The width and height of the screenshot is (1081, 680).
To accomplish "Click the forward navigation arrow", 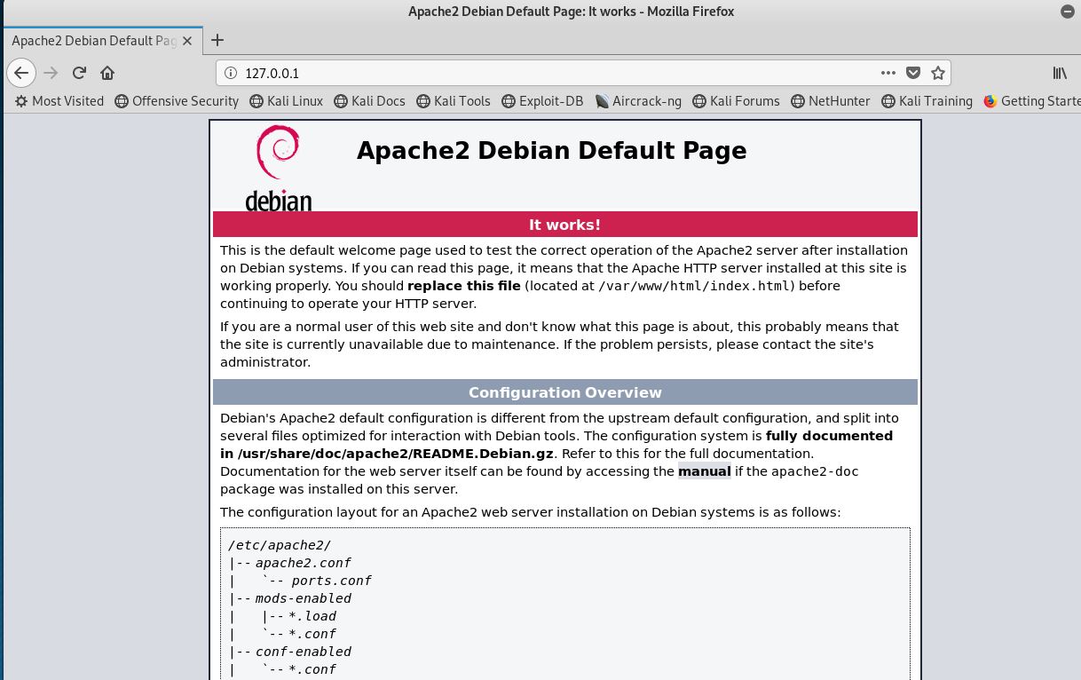I will pos(51,73).
